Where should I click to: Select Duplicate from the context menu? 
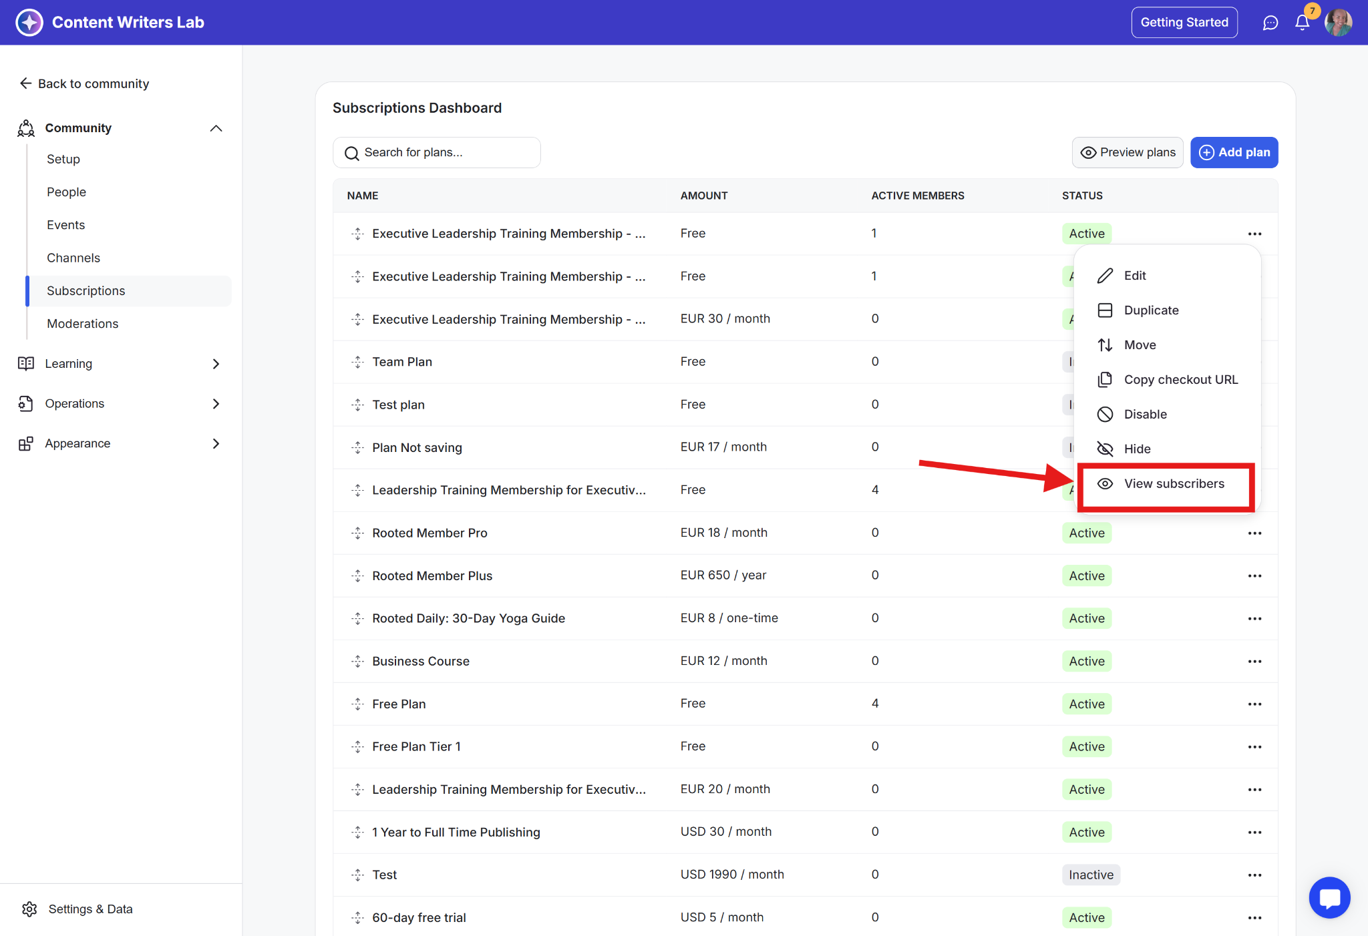tap(1151, 310)
